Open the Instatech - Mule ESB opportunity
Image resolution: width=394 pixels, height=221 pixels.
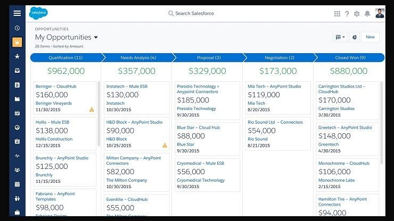[127, 86]
